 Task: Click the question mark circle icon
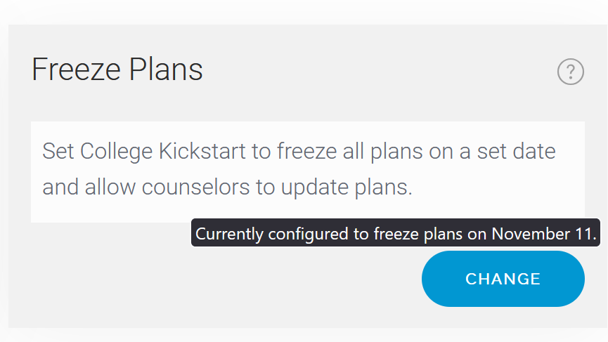point(570,72)
